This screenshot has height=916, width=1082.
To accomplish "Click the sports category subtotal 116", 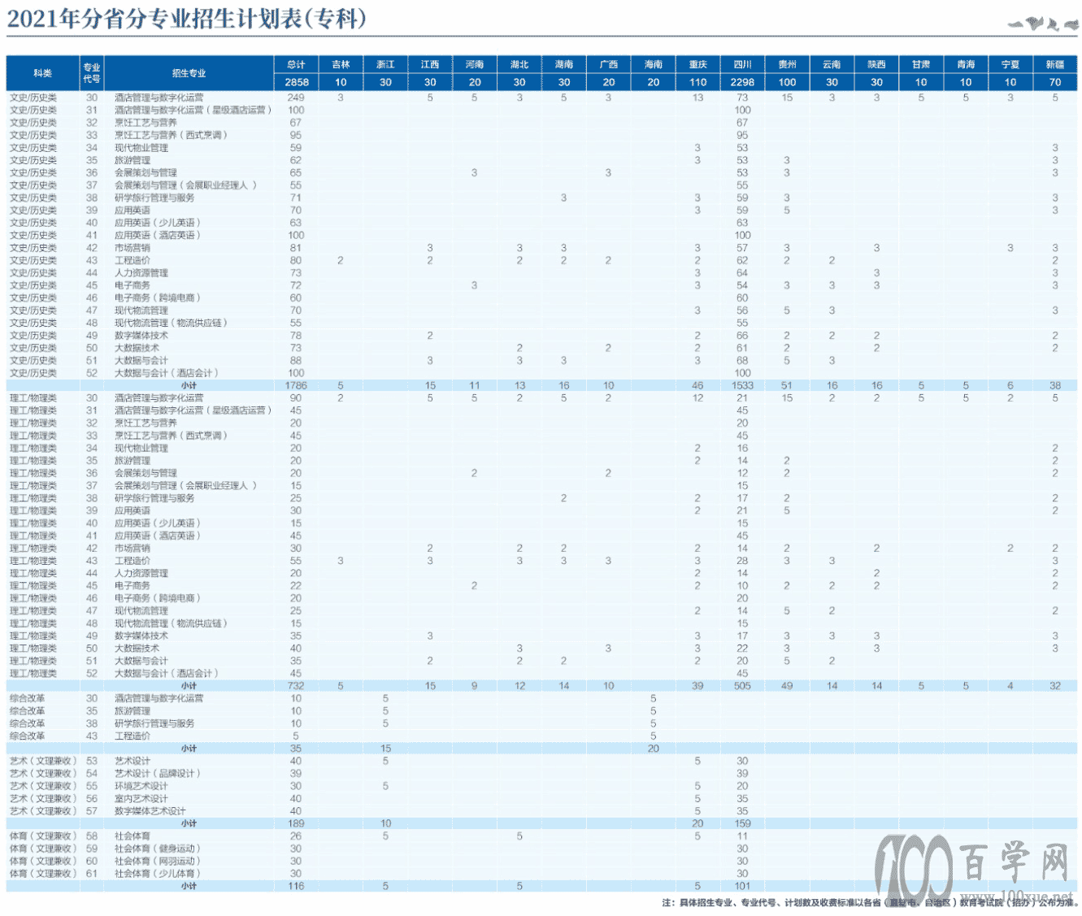I will [296, 886].
